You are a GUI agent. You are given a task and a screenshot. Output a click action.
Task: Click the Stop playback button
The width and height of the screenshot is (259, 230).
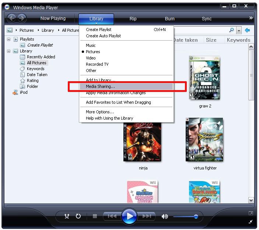tap(94, 216)
